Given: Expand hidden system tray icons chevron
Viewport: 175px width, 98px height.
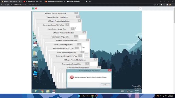Looking at the screenshot, I should tap(156, 96).
